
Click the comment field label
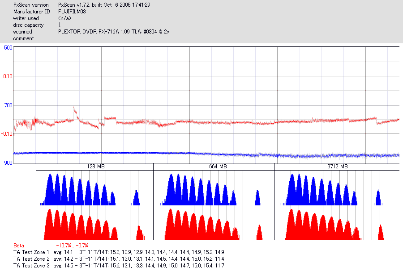[x=23, y=38]
